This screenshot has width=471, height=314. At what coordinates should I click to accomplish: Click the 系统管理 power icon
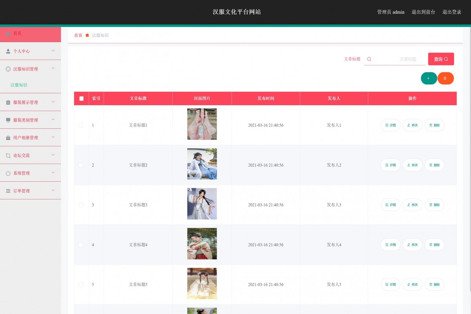pos(8,173)
